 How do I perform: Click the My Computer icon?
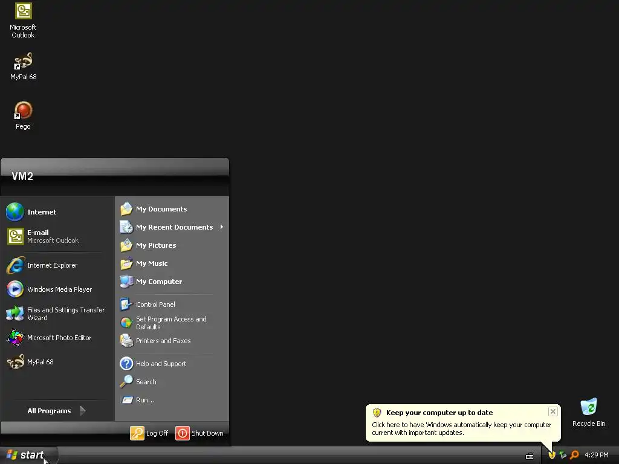click(126, 282)
